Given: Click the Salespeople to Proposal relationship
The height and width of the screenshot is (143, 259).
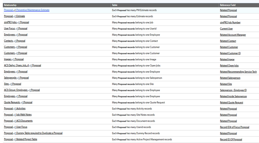Looking at the screenshot, I should click(x=16, y=78).
